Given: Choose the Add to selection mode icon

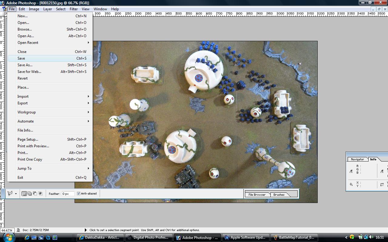Looking at the screenshot, I should click(29, 194).
